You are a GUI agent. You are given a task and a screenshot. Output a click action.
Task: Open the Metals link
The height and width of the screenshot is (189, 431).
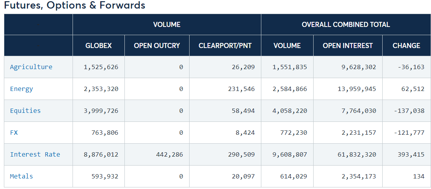click(21, 176)
